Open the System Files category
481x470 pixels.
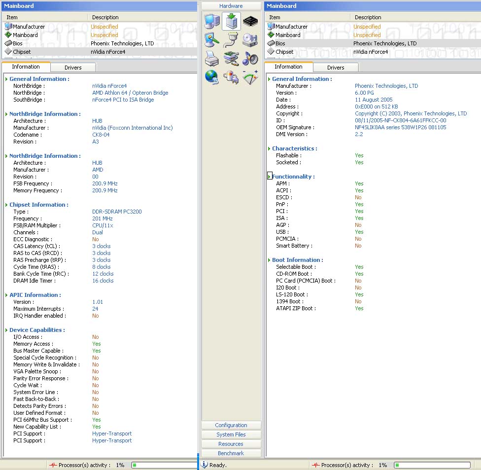pos(231,434)
